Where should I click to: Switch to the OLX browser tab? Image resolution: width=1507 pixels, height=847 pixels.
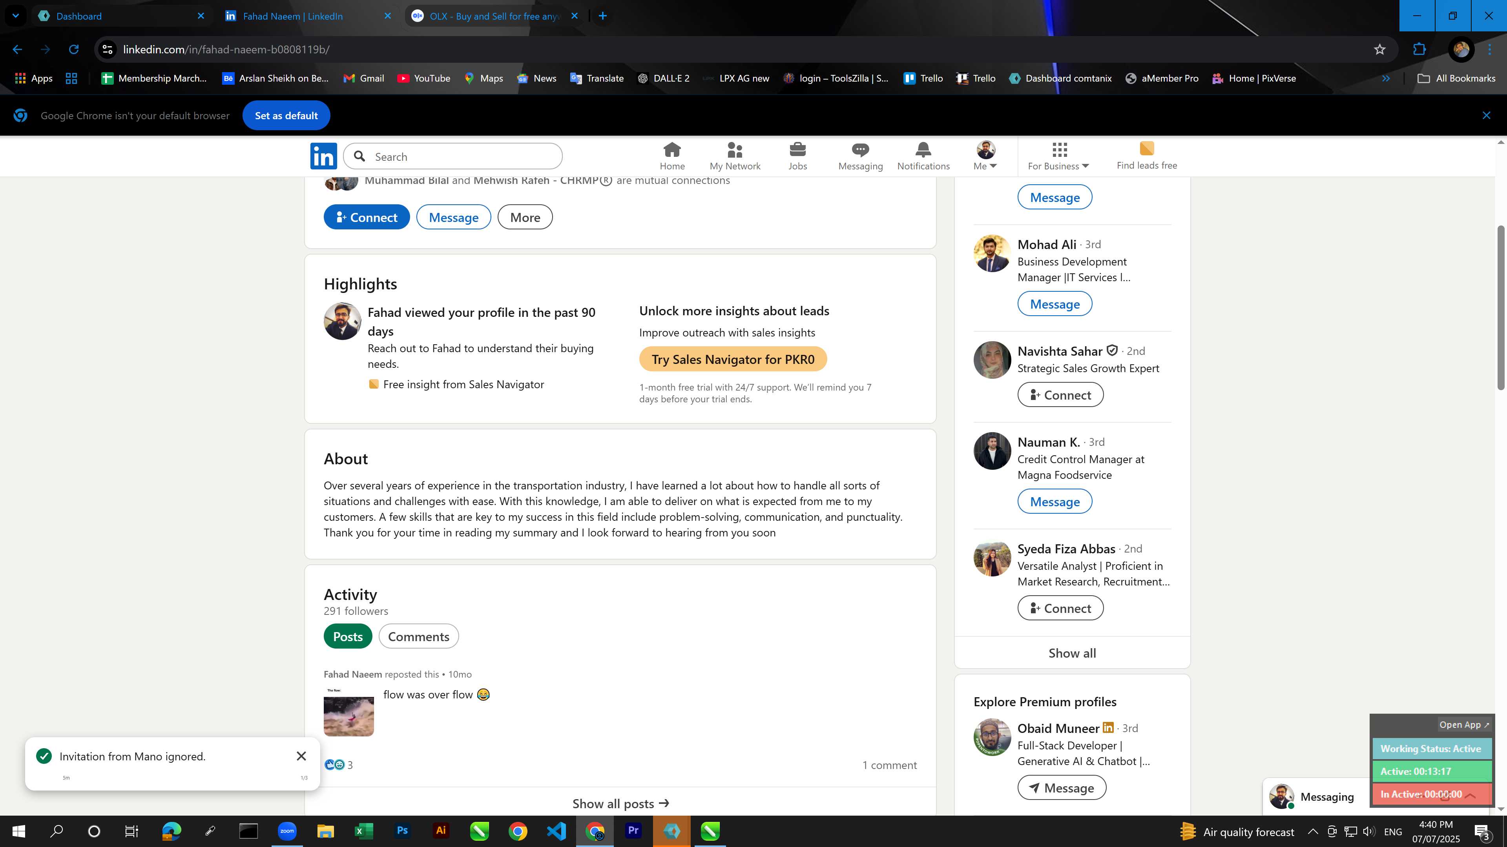pyautogui.click(x=494, y=16)
